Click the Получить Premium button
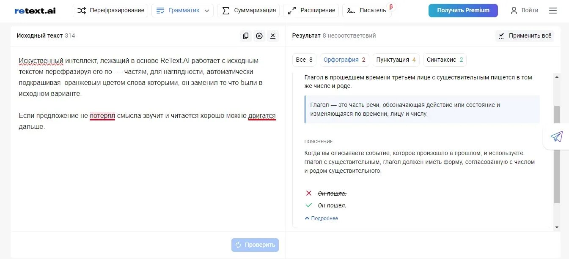Viewport: 569px width, 259px height. 463,11
